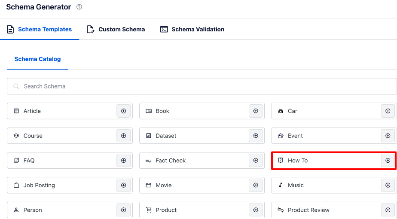The image size is (397, 219).
Task: Add the How To schema with plus icon
Action: click(x=388, y=161)
